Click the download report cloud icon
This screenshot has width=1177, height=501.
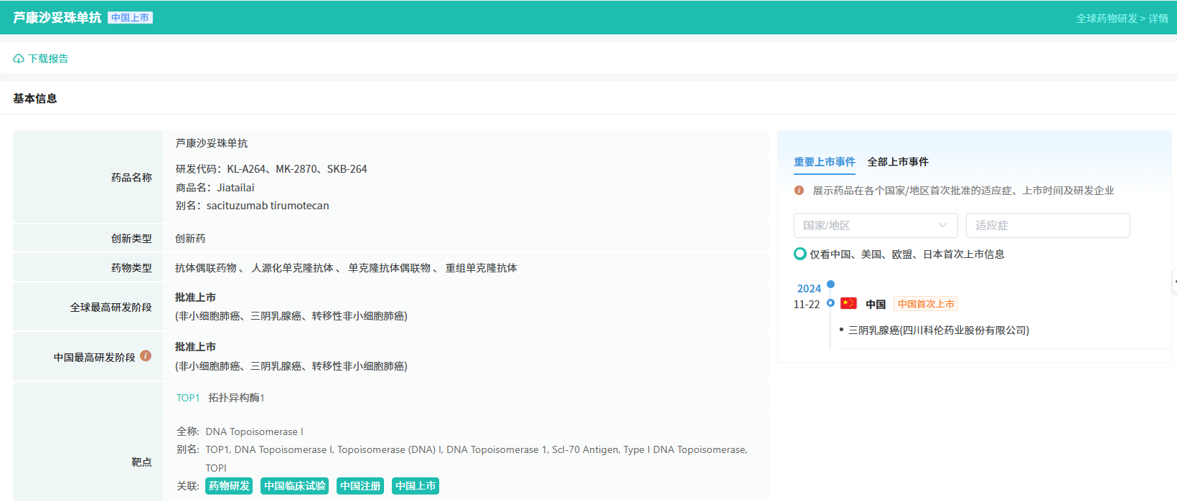(x=19, y=59)
